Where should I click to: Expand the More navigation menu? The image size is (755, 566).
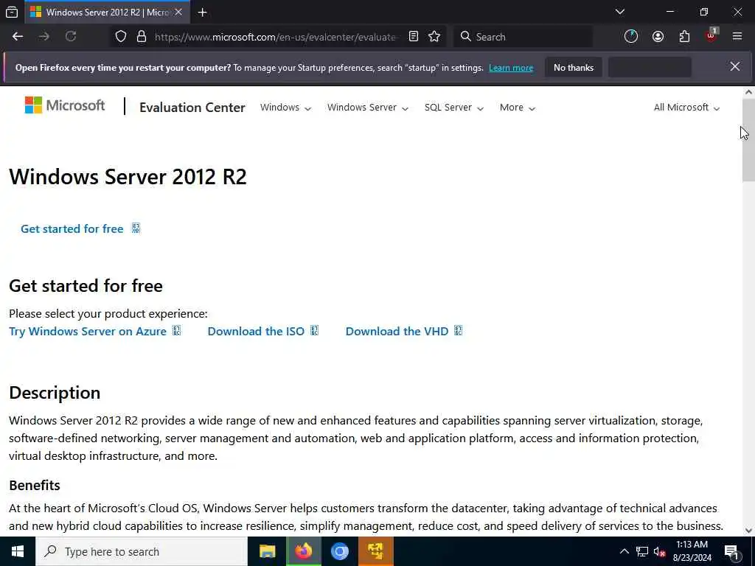click(517, 108)
